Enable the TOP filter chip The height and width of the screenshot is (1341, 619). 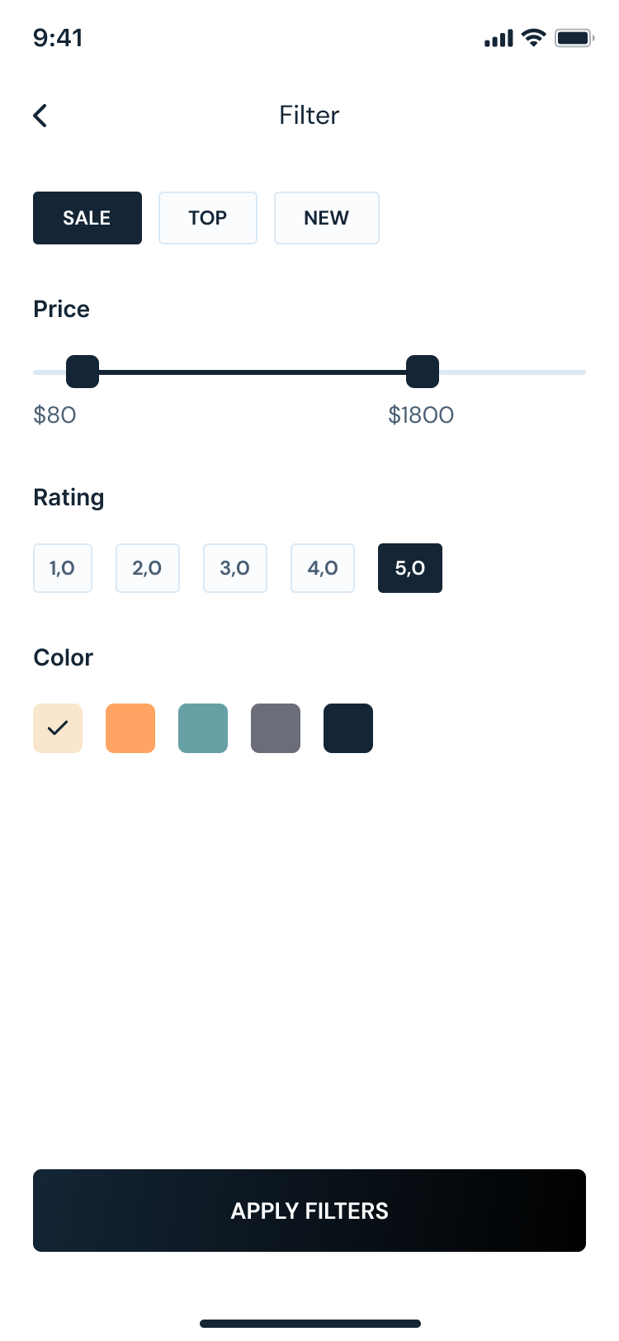pos(208,218)
